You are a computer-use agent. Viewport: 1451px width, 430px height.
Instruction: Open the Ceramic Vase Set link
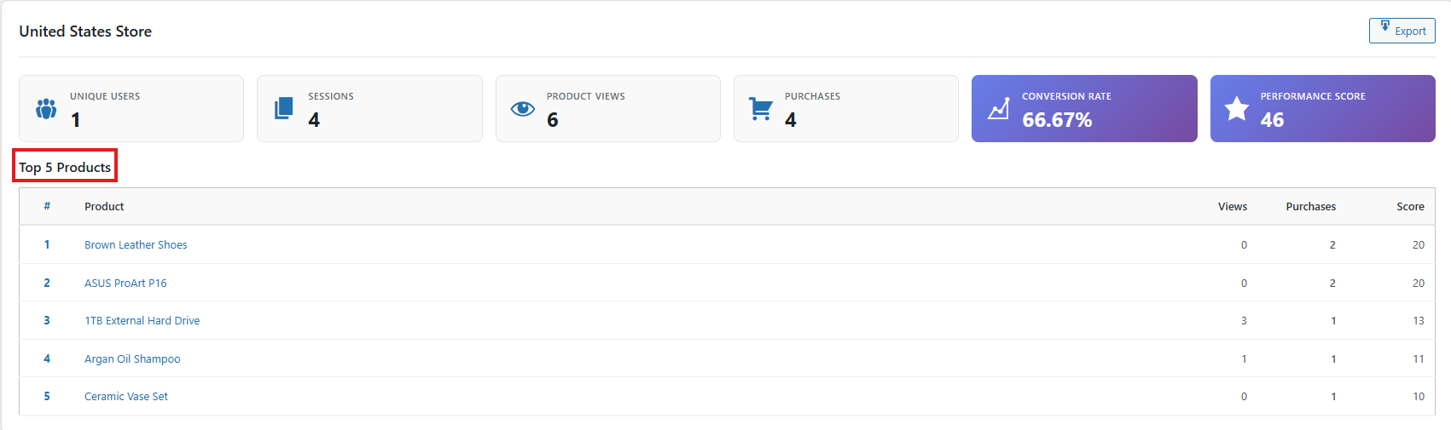pos(126,396)
